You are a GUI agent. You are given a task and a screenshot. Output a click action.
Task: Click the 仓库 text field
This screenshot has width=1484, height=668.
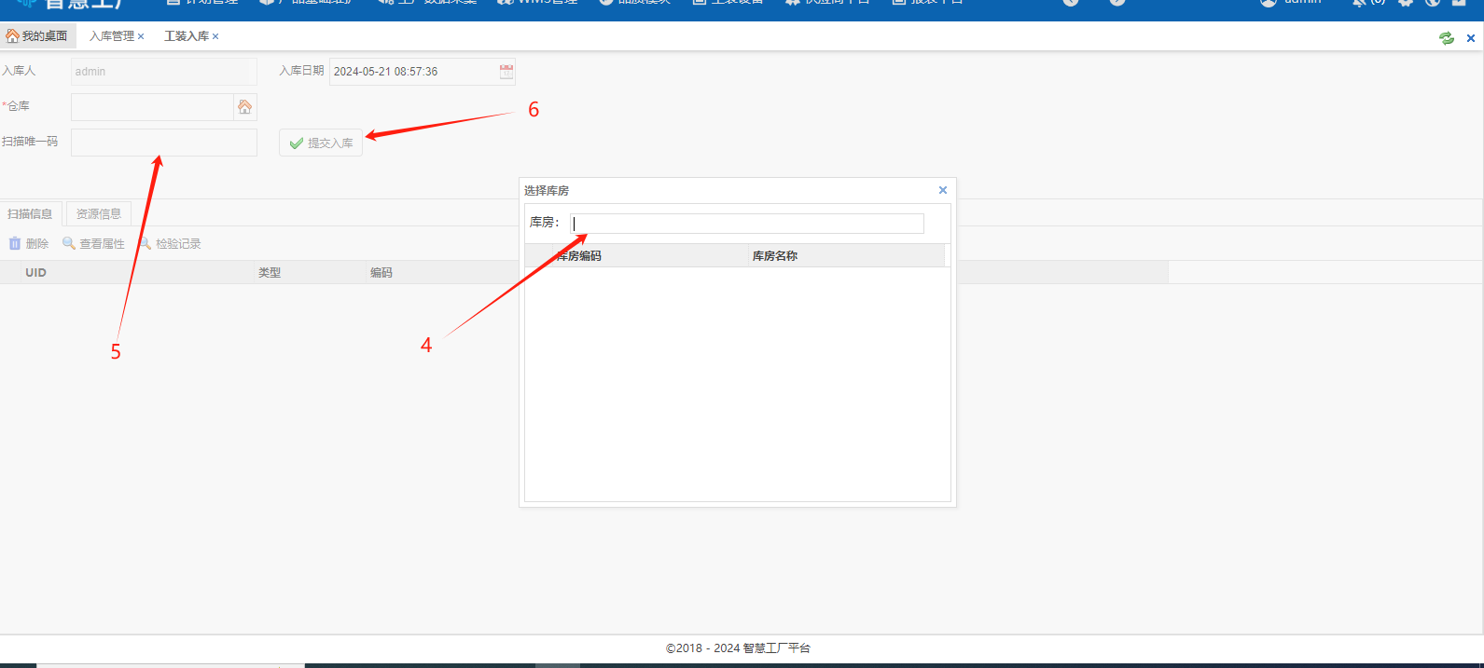click(151, 107)
